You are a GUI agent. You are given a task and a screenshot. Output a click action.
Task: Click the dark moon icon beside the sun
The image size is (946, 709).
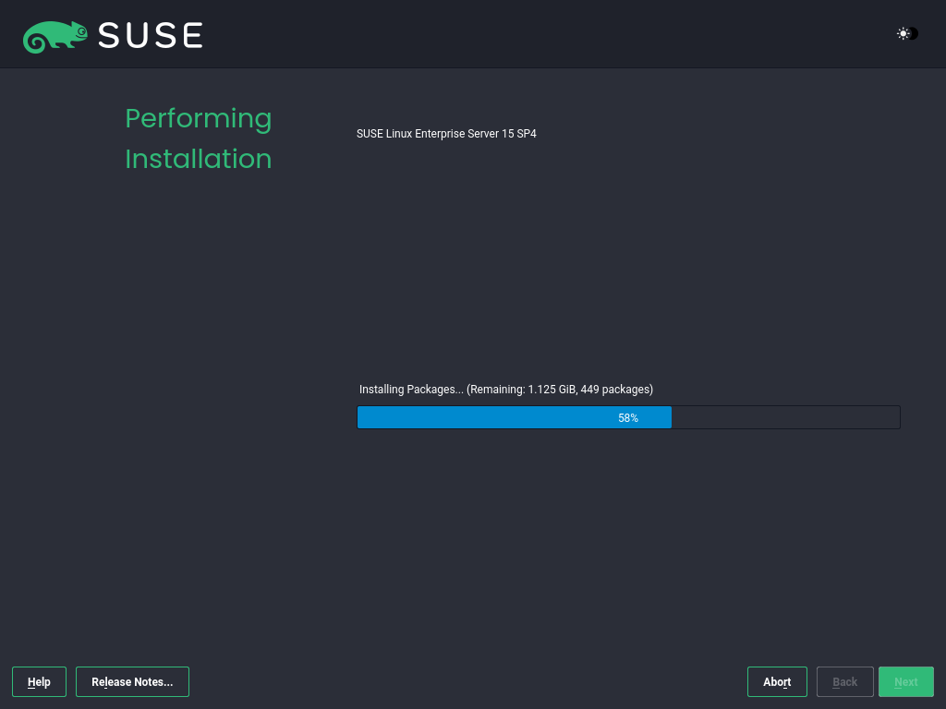coord(914,33)
